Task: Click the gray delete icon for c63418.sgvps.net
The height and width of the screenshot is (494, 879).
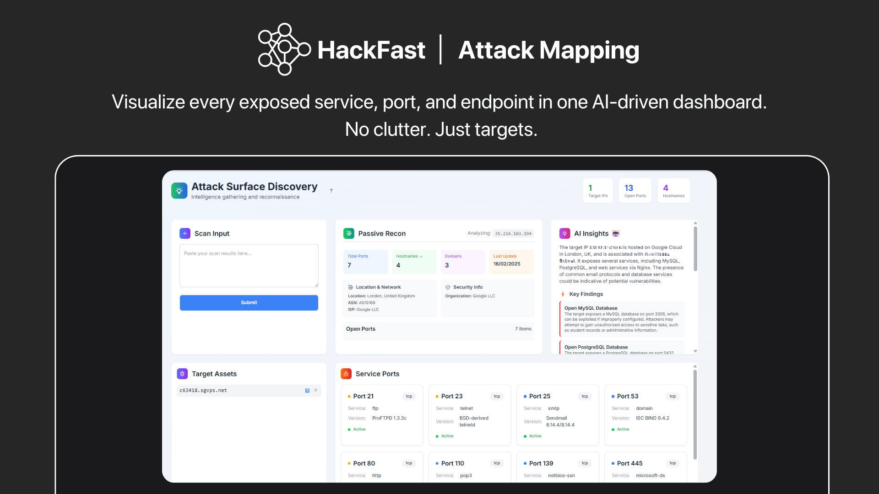Action: [315, 390]
